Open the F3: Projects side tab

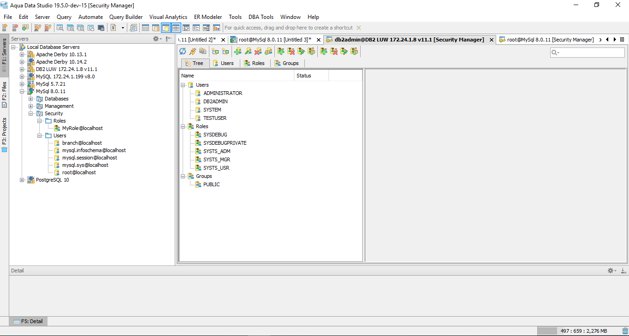pyautogui.click(x=4, y=135)
